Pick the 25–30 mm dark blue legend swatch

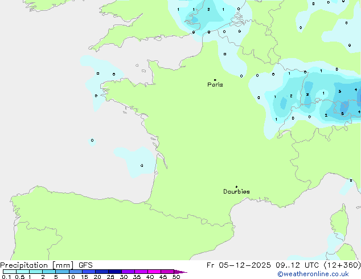(115, 272)
